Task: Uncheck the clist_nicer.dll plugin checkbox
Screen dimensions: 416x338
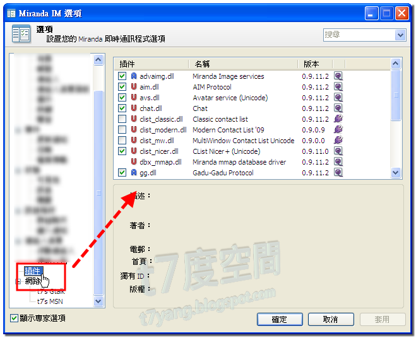Action: tap(122, 151)
